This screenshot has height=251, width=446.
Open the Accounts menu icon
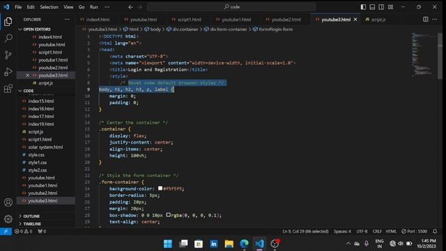click(x=8, y=202)
